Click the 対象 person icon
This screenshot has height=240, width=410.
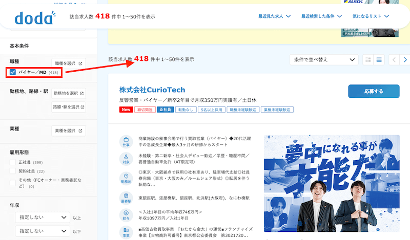[126, 158]
